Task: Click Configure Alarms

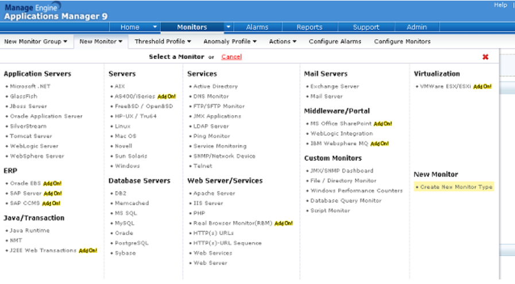Action: [335, 41]
